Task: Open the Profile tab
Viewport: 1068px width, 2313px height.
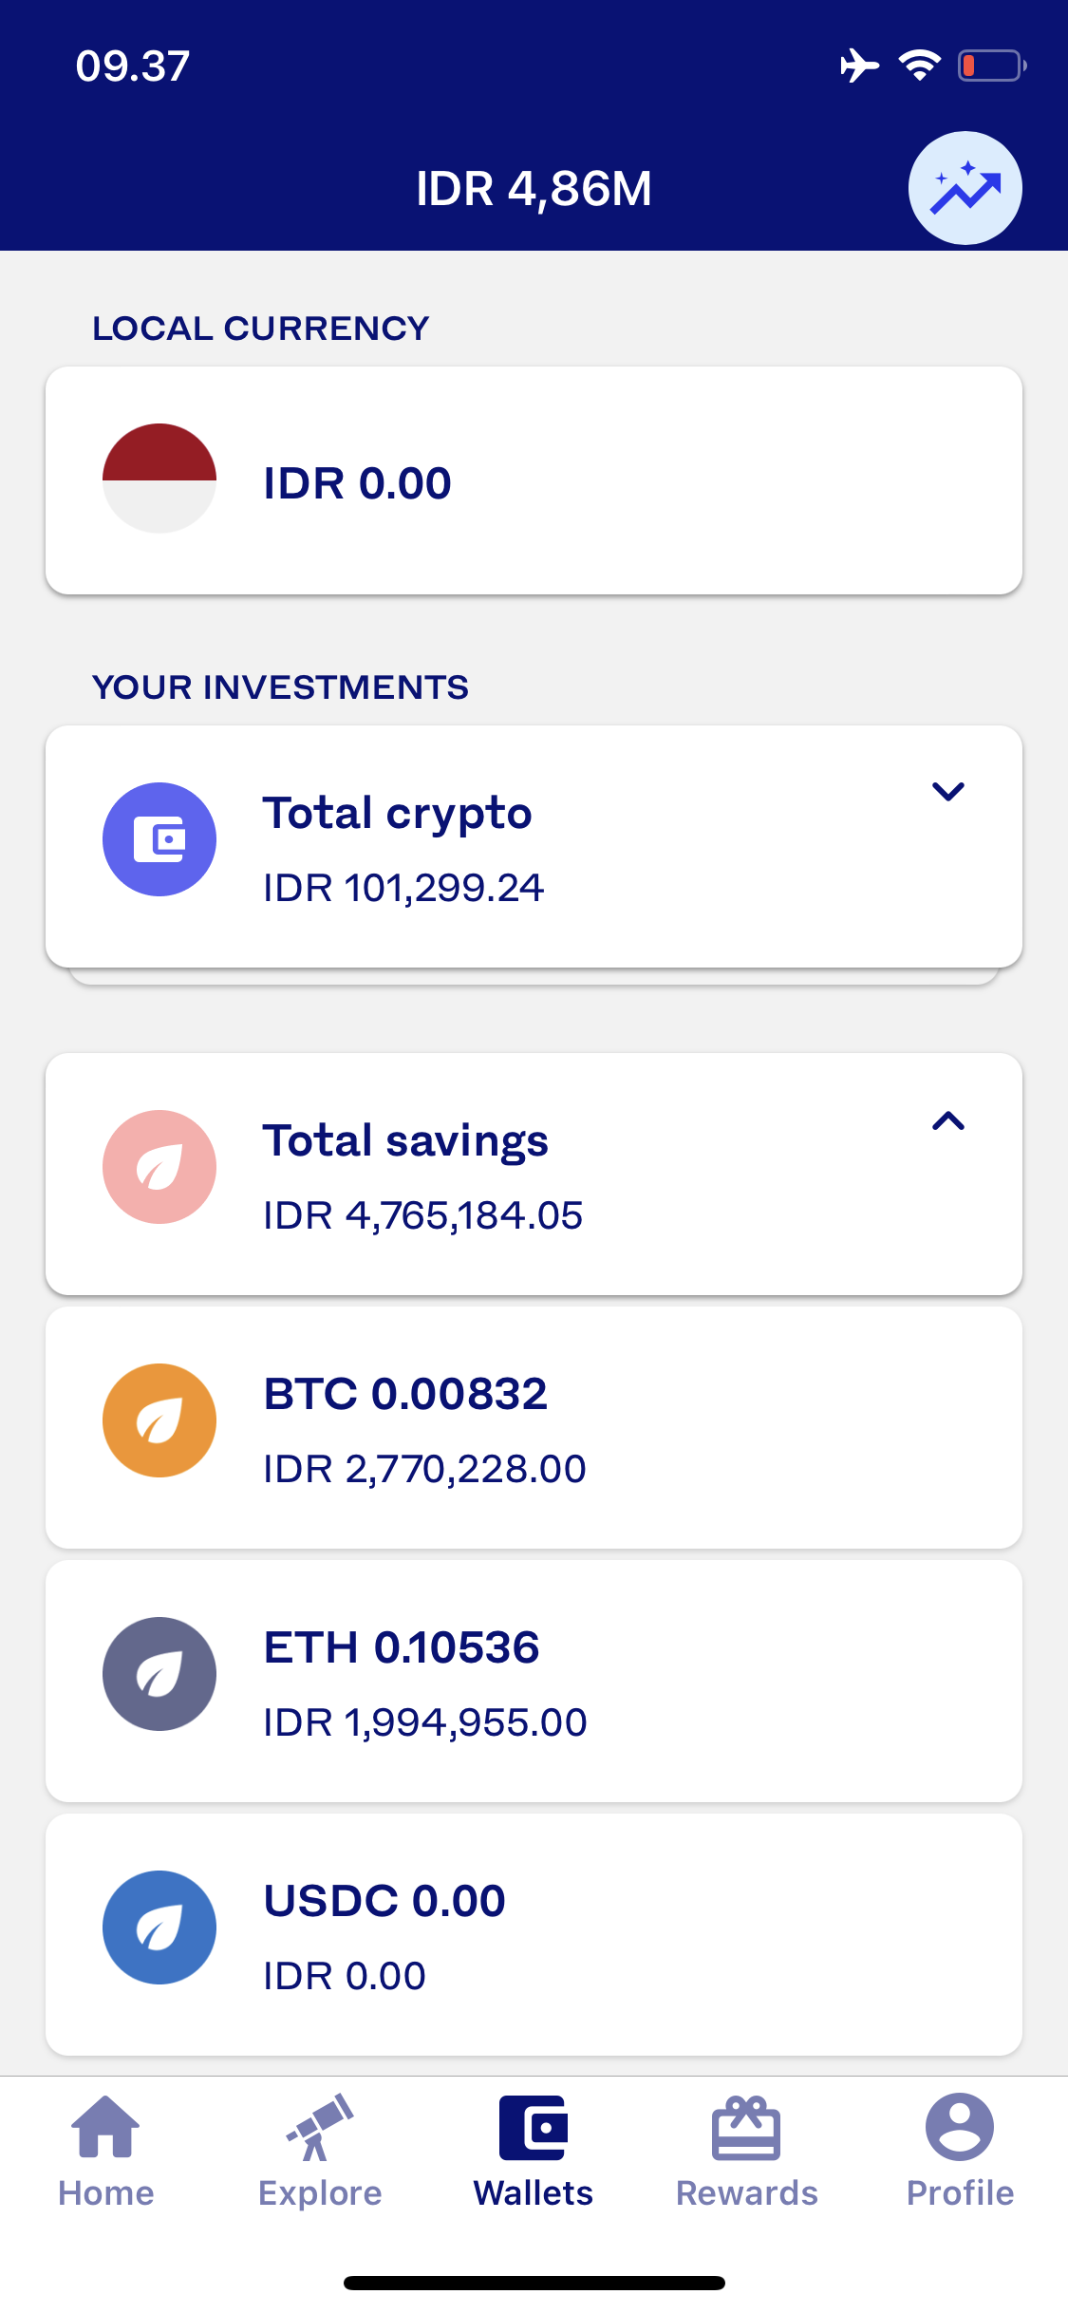Action: click(960, 2152)
